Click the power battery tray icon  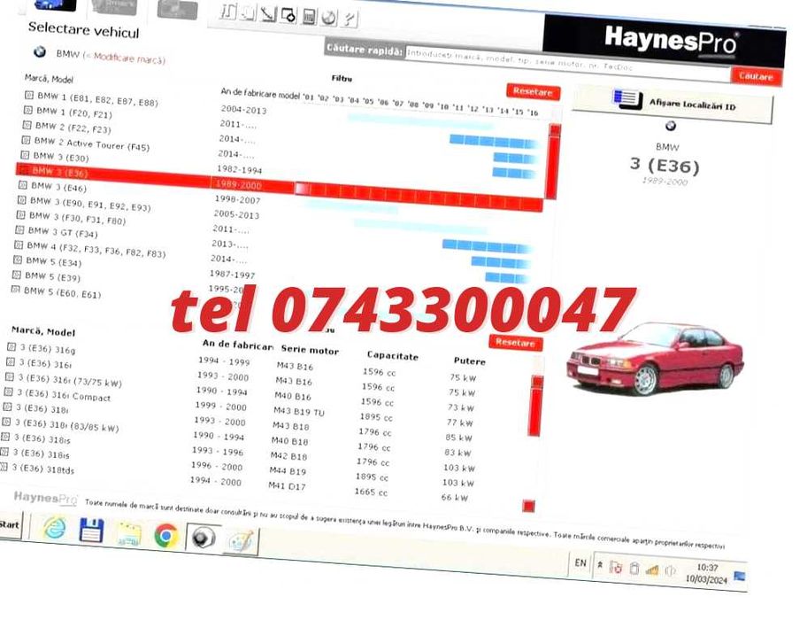click(634, 569)
